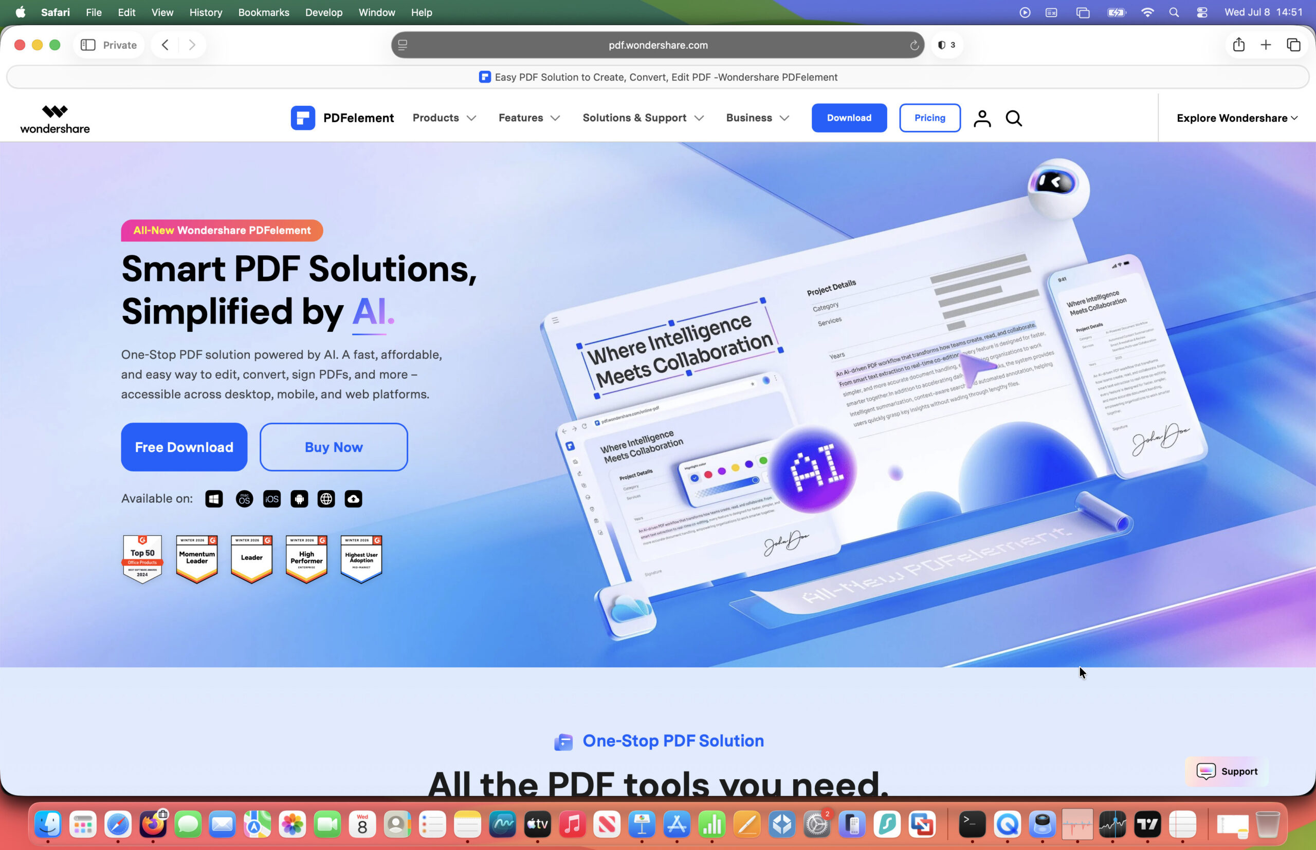This screenshot has height=850, width=1316.
Task: Open the Pricing button
Action: pos(929,118)
